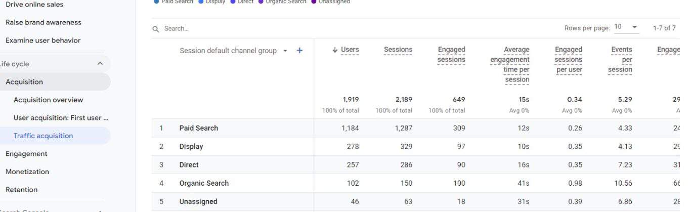Viewport: 691px width, 212px height.
Task: Sort by Engaged sessions column header
Action: [x=451, y=55]
